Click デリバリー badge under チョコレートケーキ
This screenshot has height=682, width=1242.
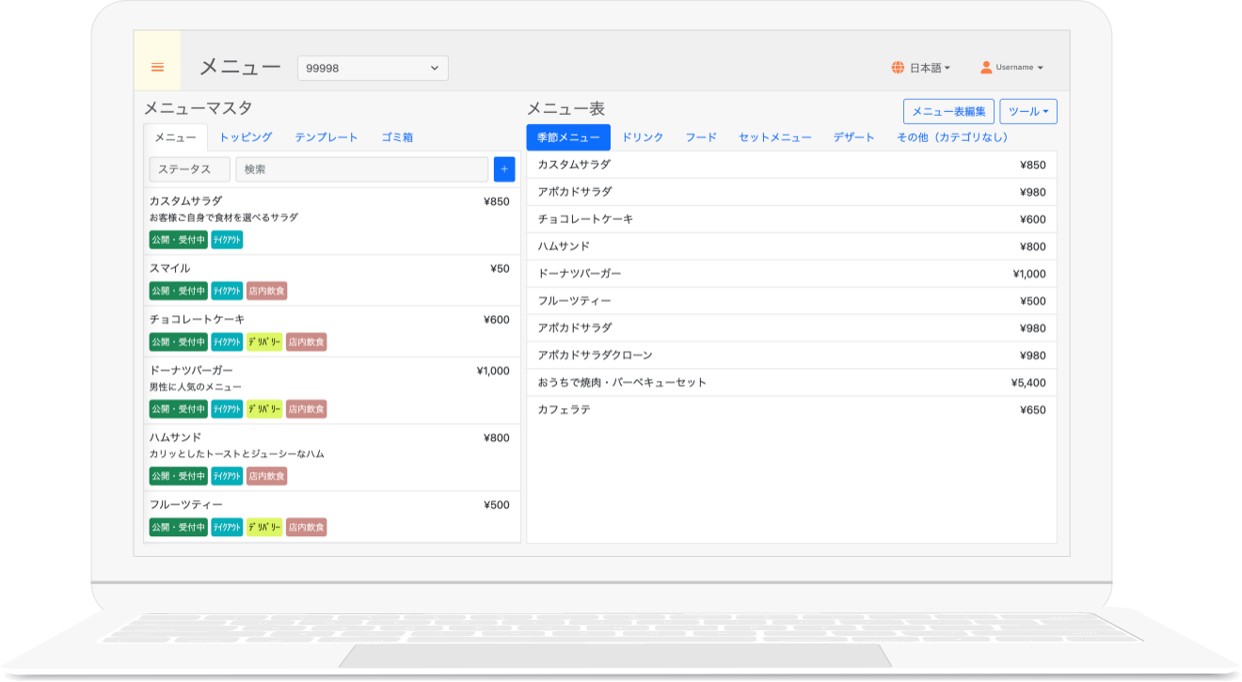point(264,342)
